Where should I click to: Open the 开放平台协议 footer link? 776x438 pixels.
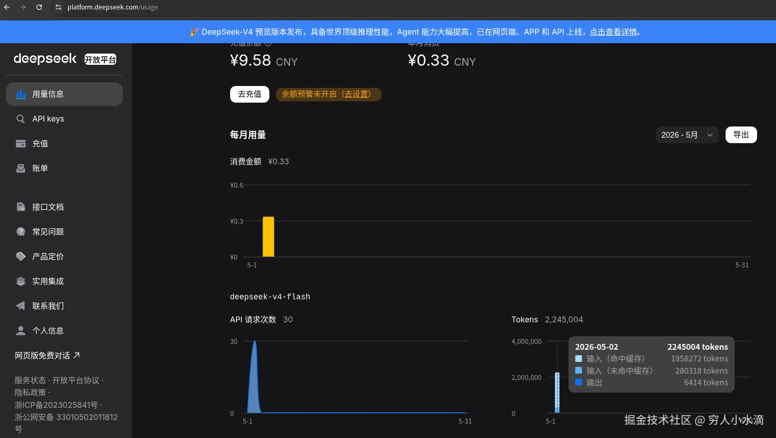[76, 380]
